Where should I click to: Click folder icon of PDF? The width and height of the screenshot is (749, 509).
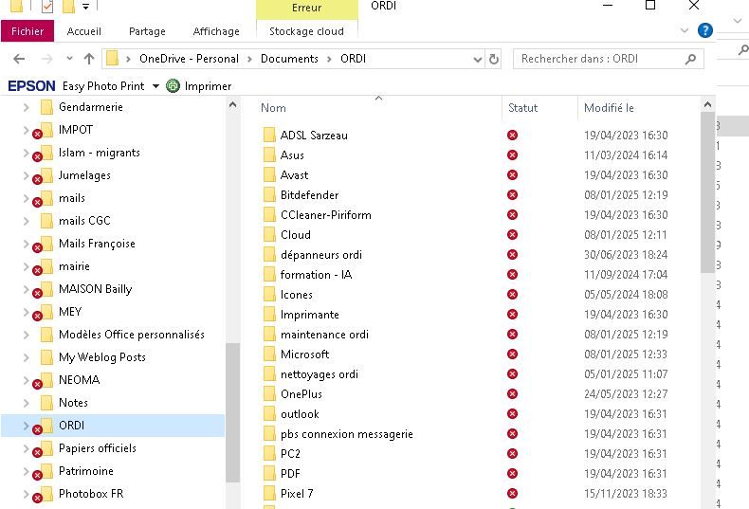pos(269,474)
